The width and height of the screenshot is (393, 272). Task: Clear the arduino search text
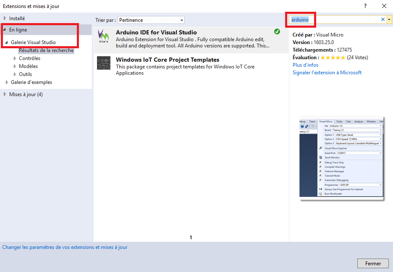pos(383,19)
